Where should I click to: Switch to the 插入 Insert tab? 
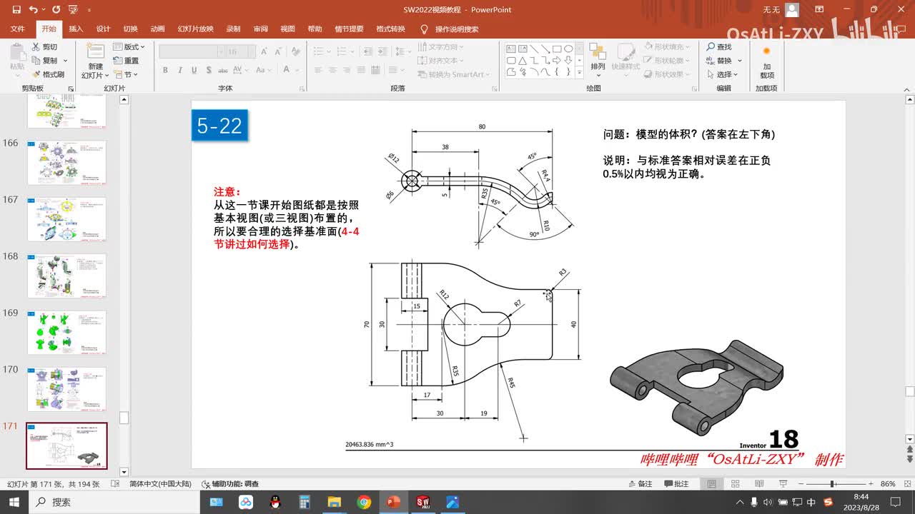point(76,29)
